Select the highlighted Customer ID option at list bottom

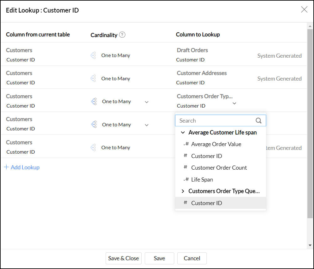(x=207, y=203)
